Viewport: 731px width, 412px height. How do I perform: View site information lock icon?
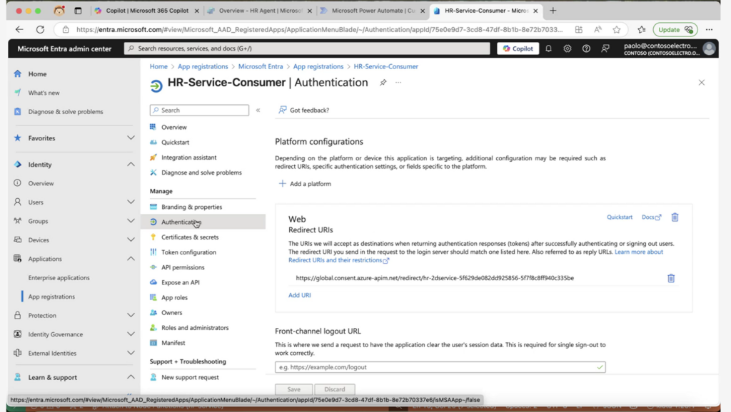(x=66, y=29)
